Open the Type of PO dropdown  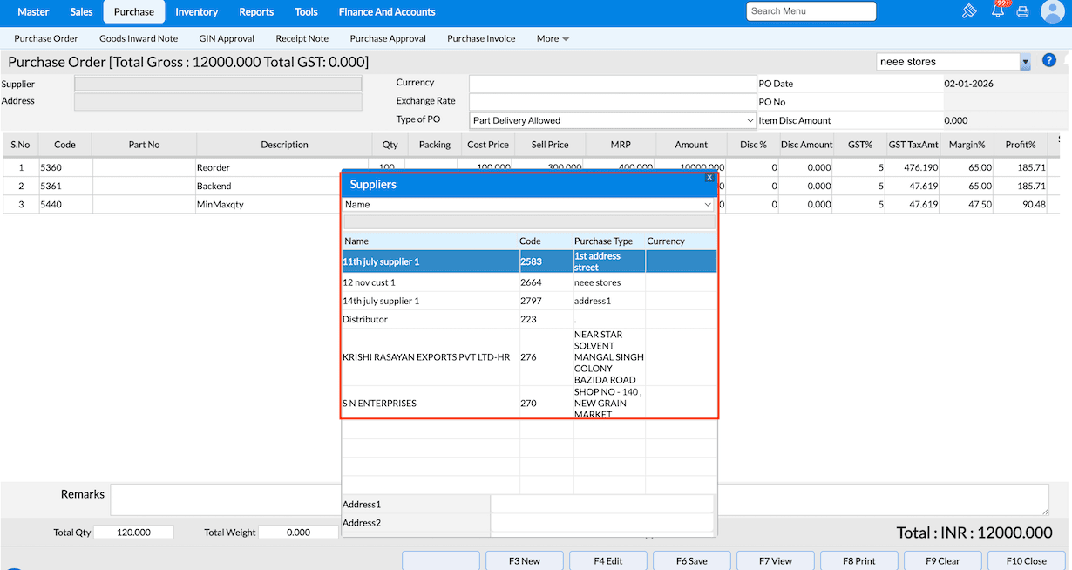(x=613, y=120)
